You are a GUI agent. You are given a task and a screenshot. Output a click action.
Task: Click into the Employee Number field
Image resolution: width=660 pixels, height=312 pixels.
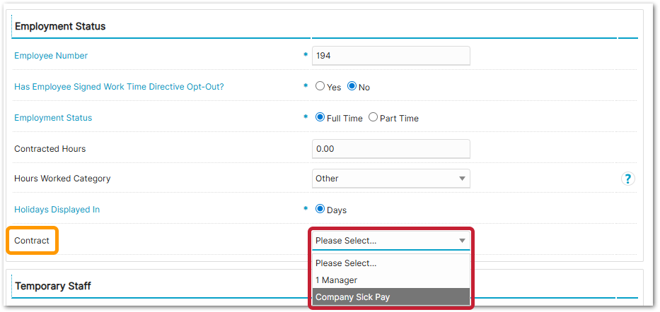390,56
